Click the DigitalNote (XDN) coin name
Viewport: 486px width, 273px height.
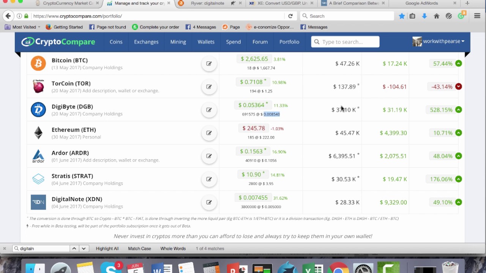pos(77,199)
